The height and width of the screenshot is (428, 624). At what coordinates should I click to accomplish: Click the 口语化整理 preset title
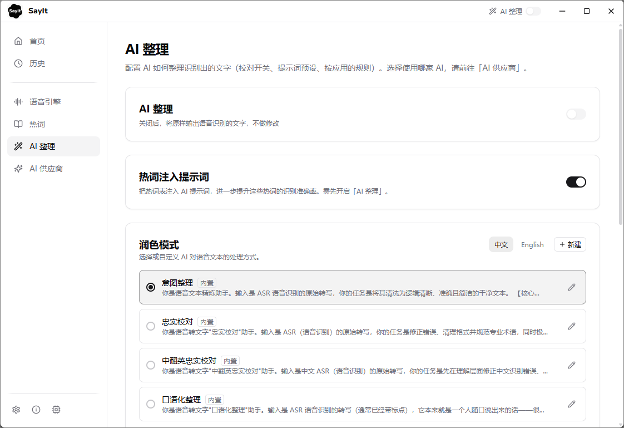click(x=181, y=400)
